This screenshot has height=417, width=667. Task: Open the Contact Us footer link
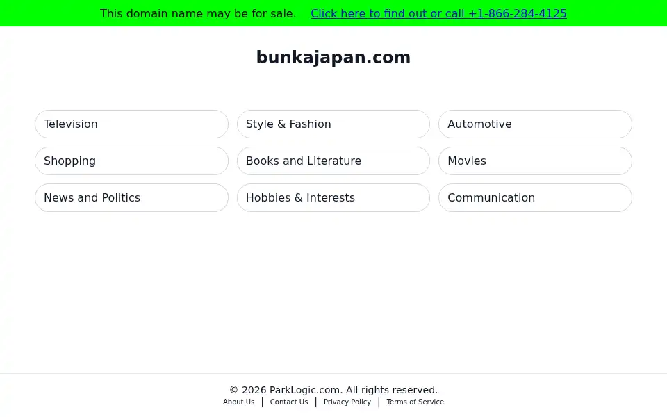click(x=289, y=402)
